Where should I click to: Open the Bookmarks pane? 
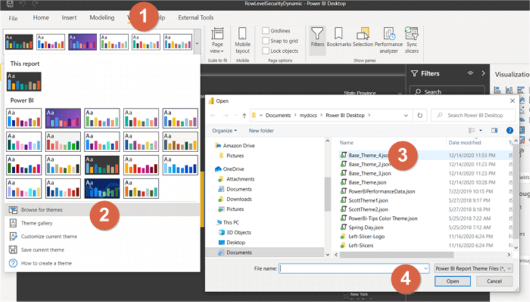click(339, 37)
